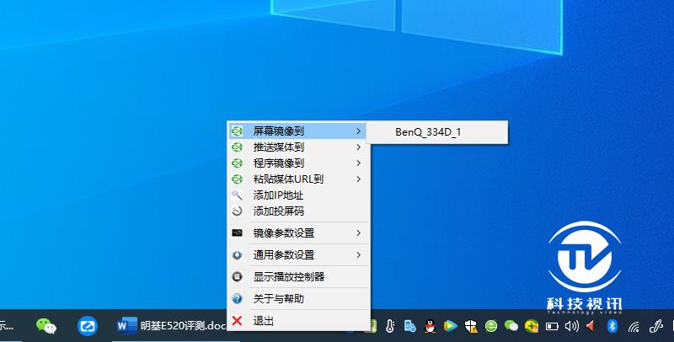Click red X icon beside 退出

click(237, 320)
